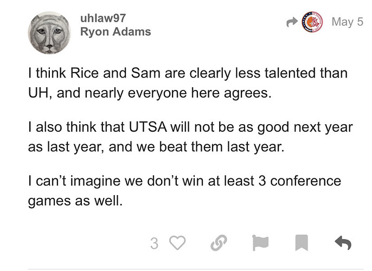The width and height of the screenshot is (372, 271).
Task: Open the replied-to user's round orange avatar
Action: [312, 22]
